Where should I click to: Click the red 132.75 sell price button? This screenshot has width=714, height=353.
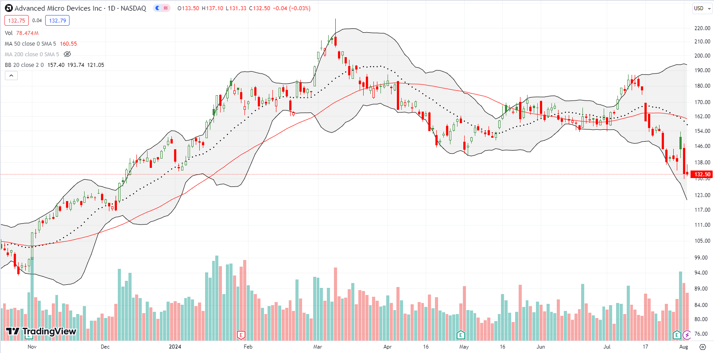pyautogui.click(x=17, y=20)
